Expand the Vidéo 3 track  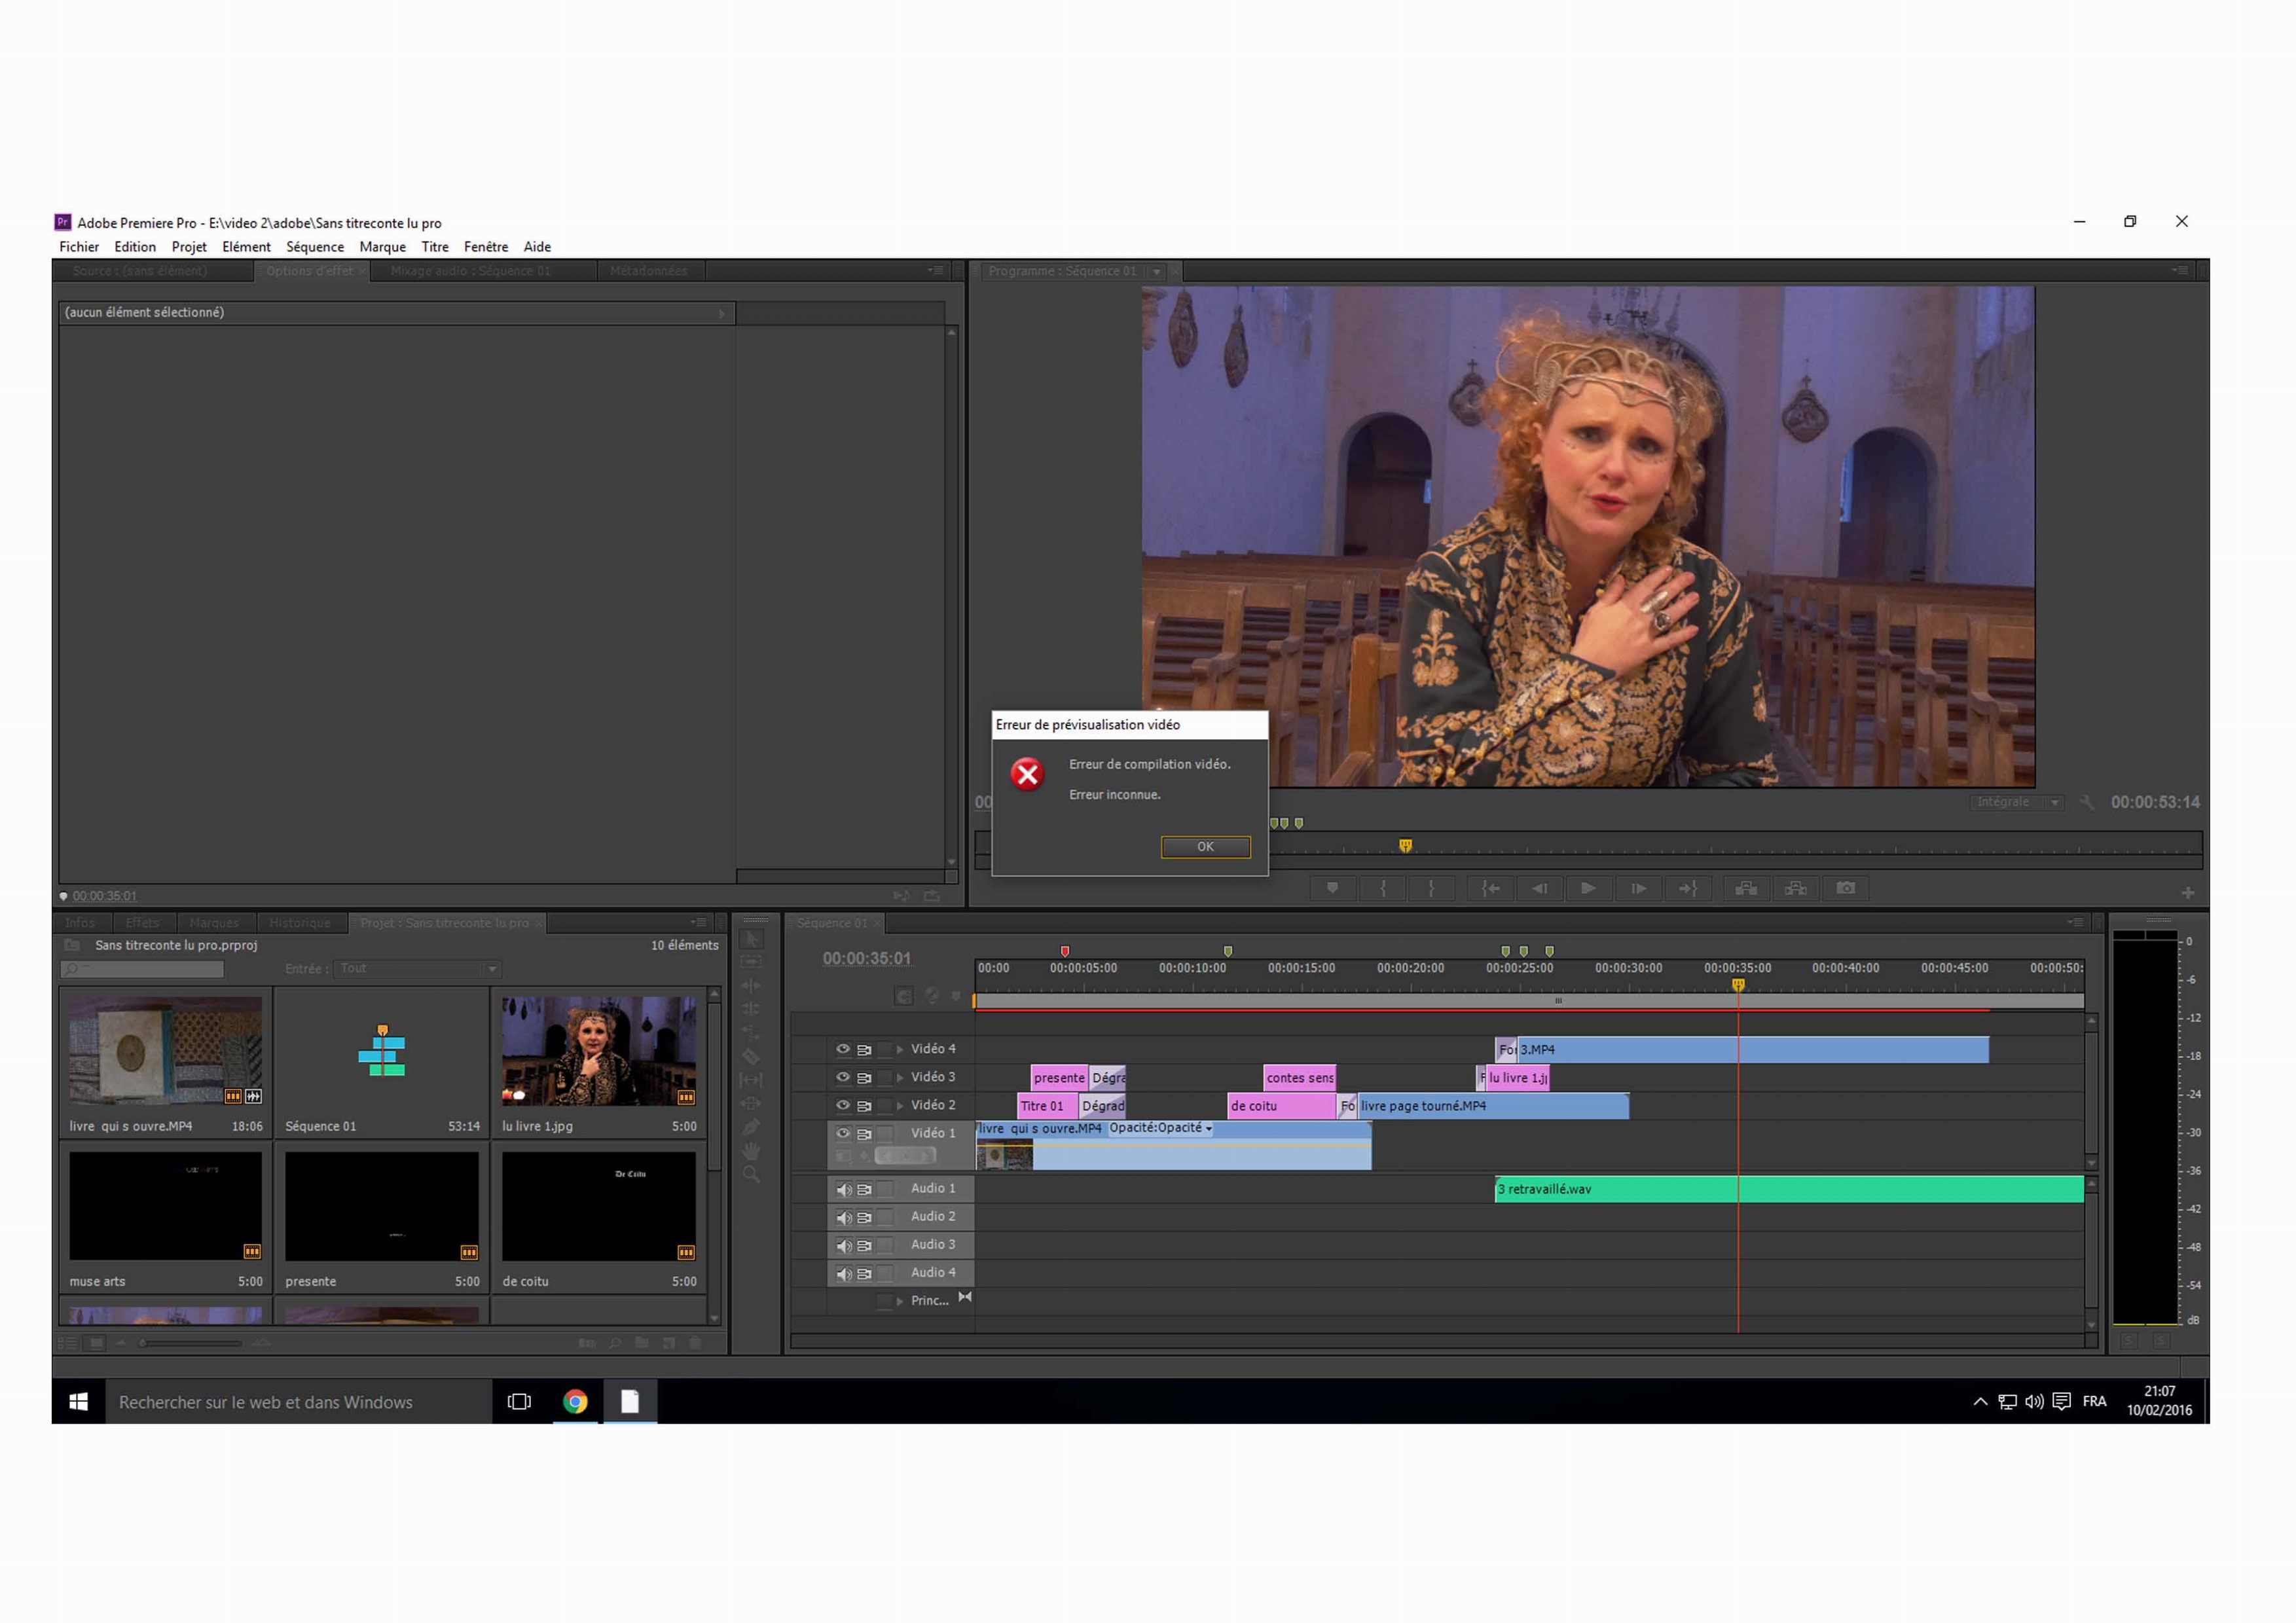pyautogui.click(x=900, y=1077)
